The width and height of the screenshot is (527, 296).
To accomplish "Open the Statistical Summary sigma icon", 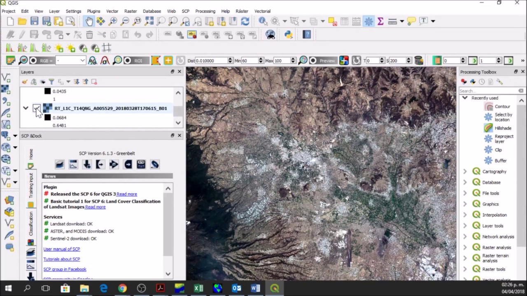I will tap(380, 21).
